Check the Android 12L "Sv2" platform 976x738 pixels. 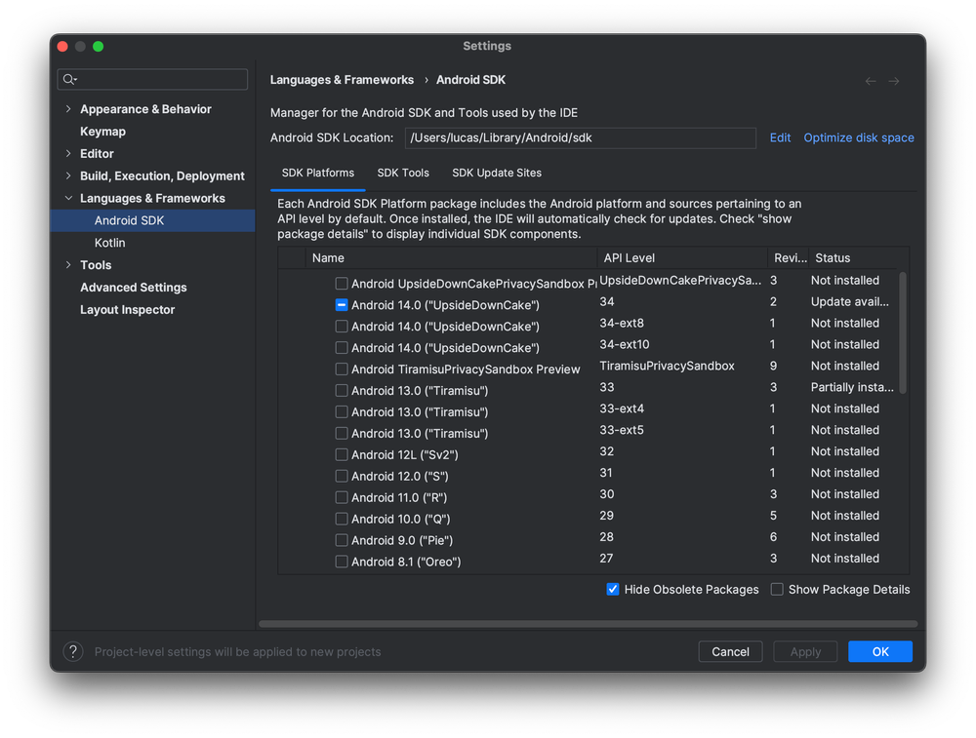(342, 454)
